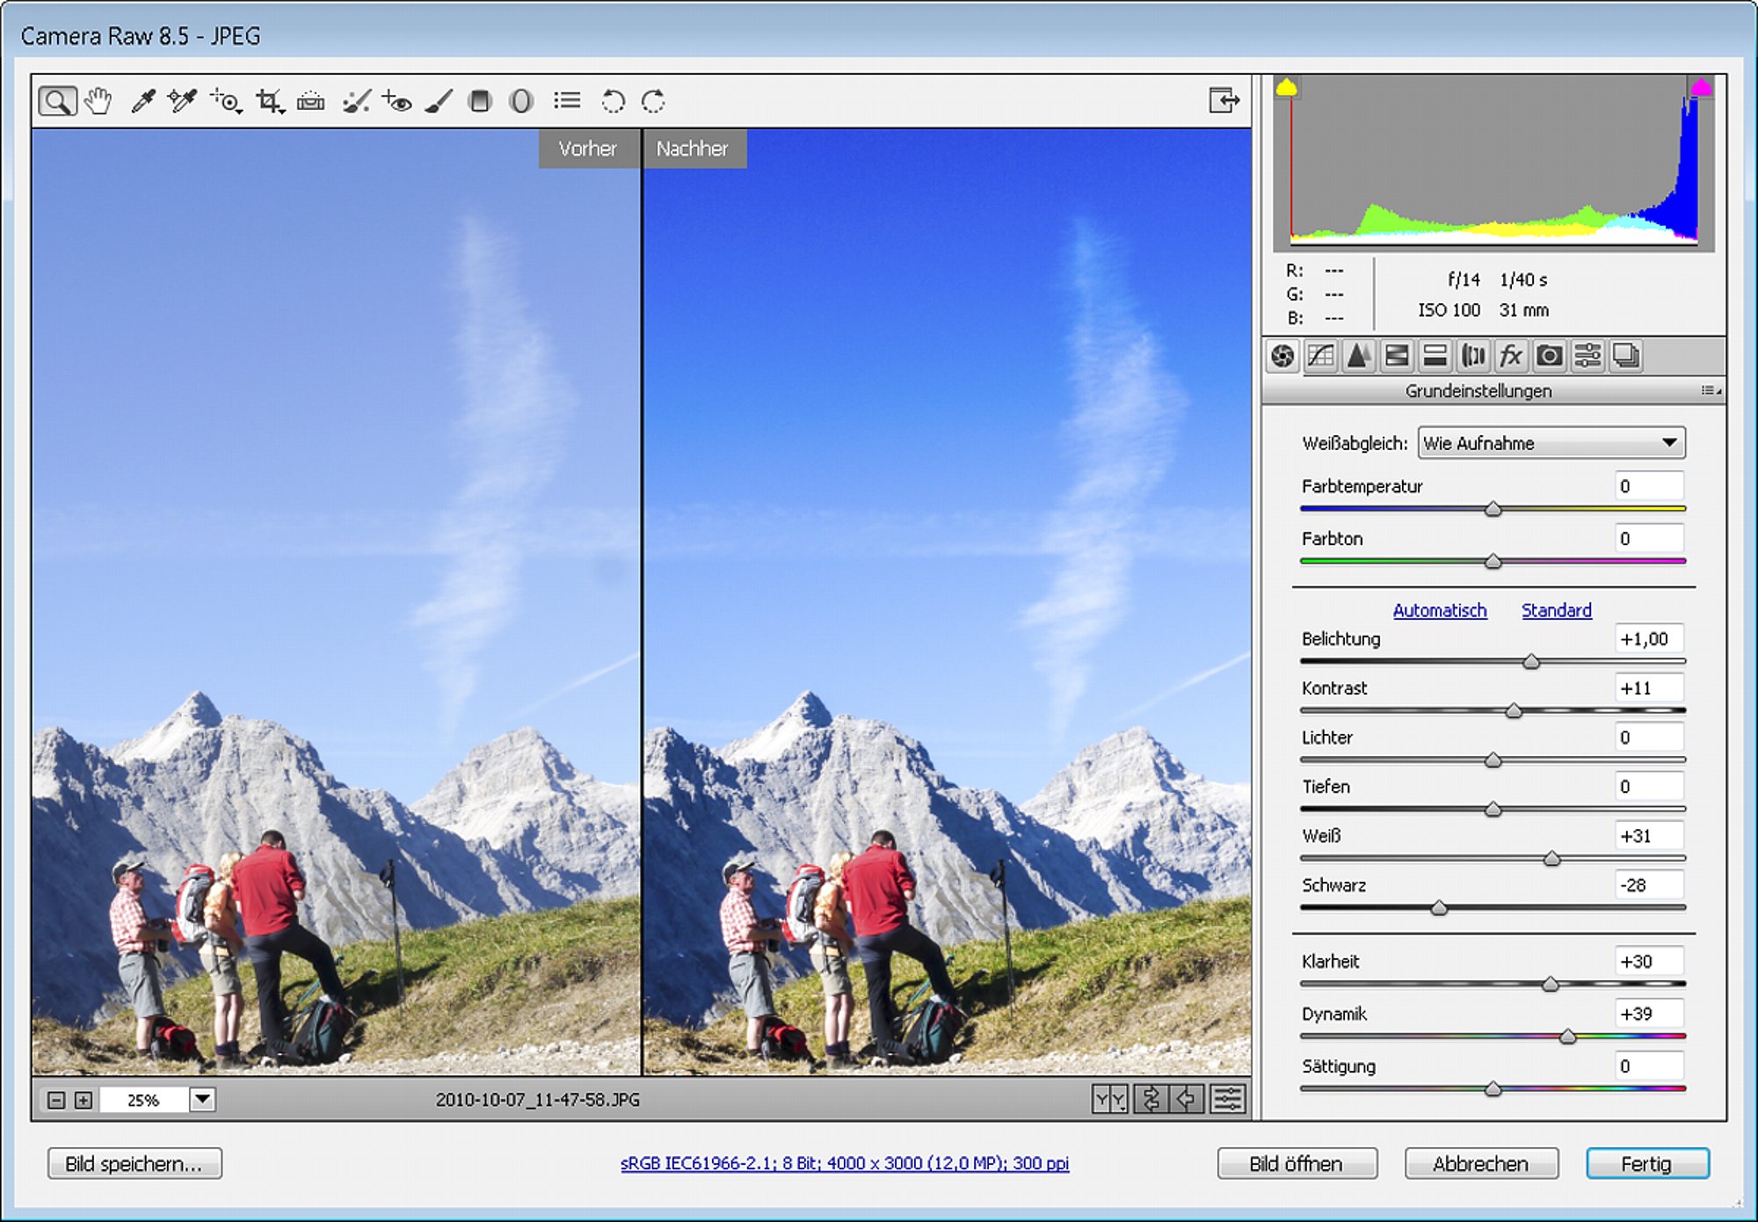Click the Bild öffnen button
Screen dimensions: 1758x1222
[1297, 1164]
